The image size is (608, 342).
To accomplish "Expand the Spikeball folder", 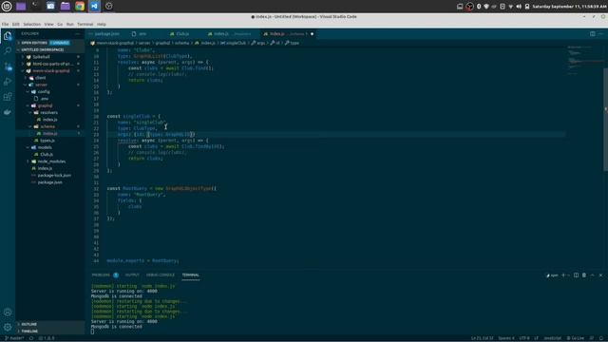I will [x=50, y=57].
